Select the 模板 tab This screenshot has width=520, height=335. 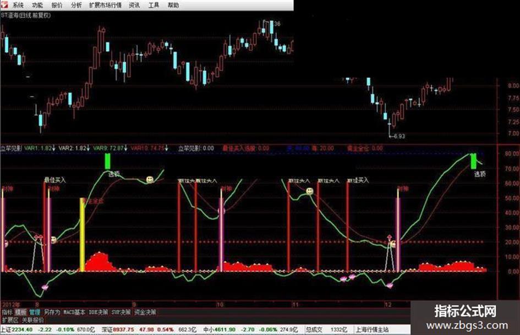coord(21,312)
